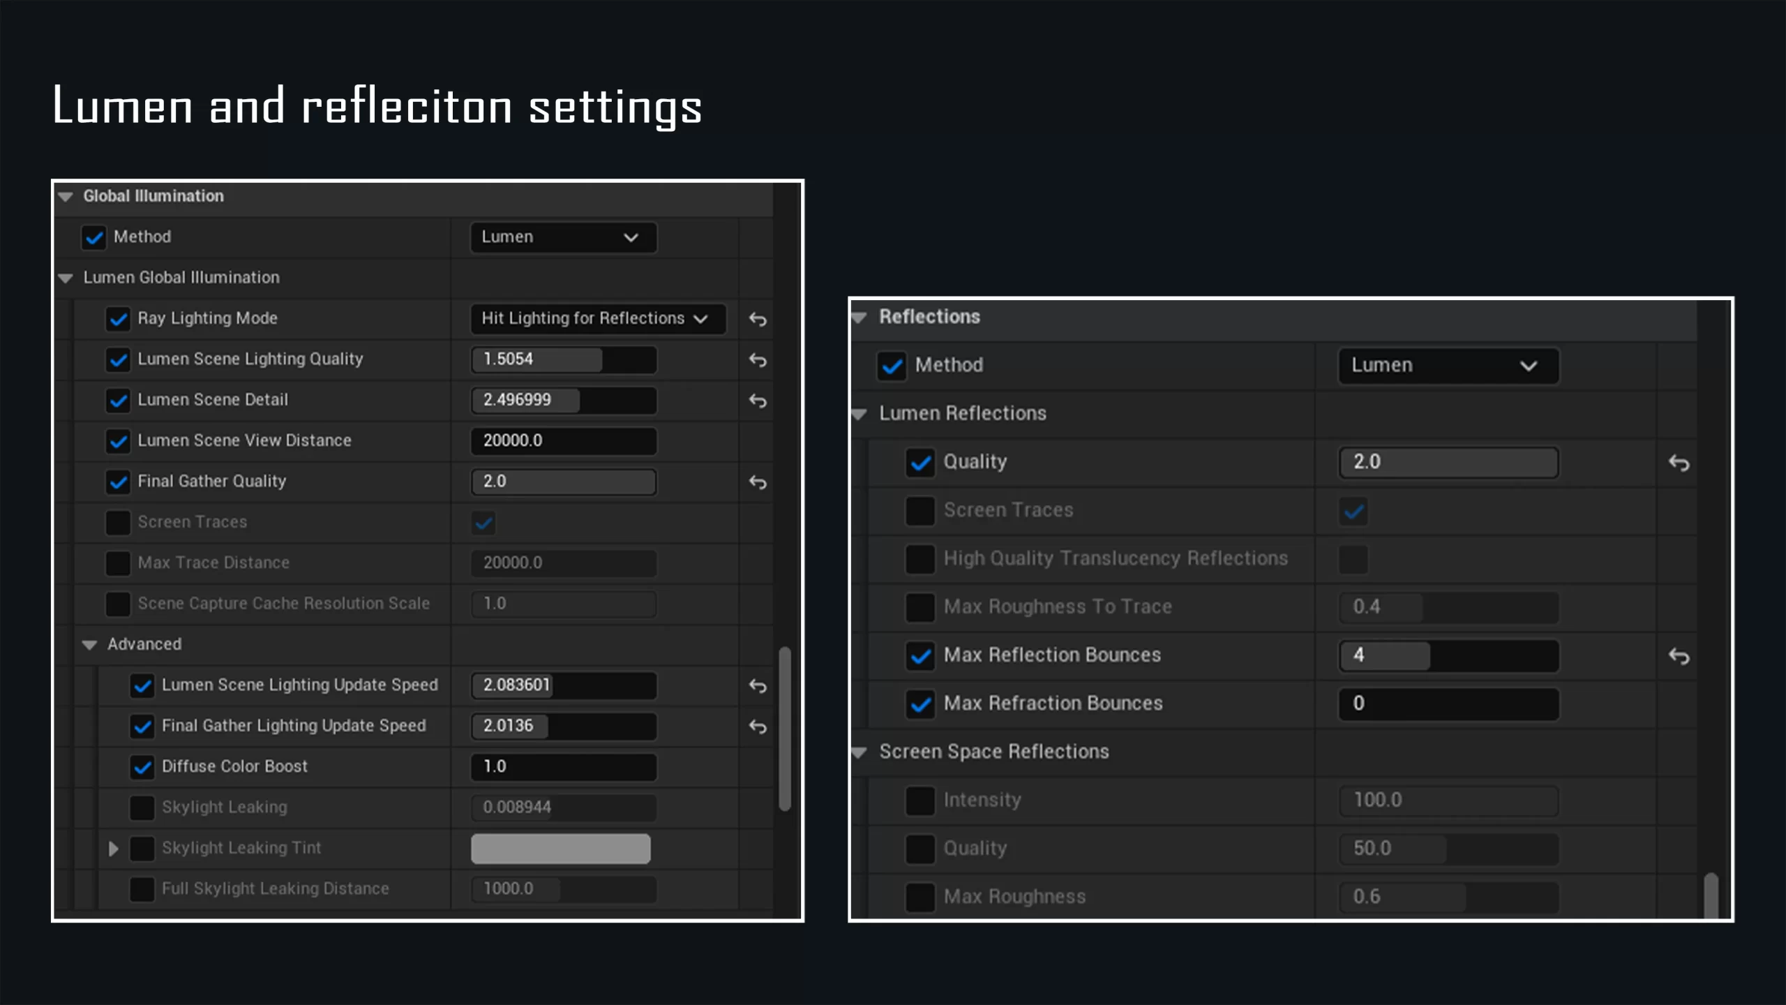
Task: Collapse the Lumen Reflections section
Action: (859, 415)
